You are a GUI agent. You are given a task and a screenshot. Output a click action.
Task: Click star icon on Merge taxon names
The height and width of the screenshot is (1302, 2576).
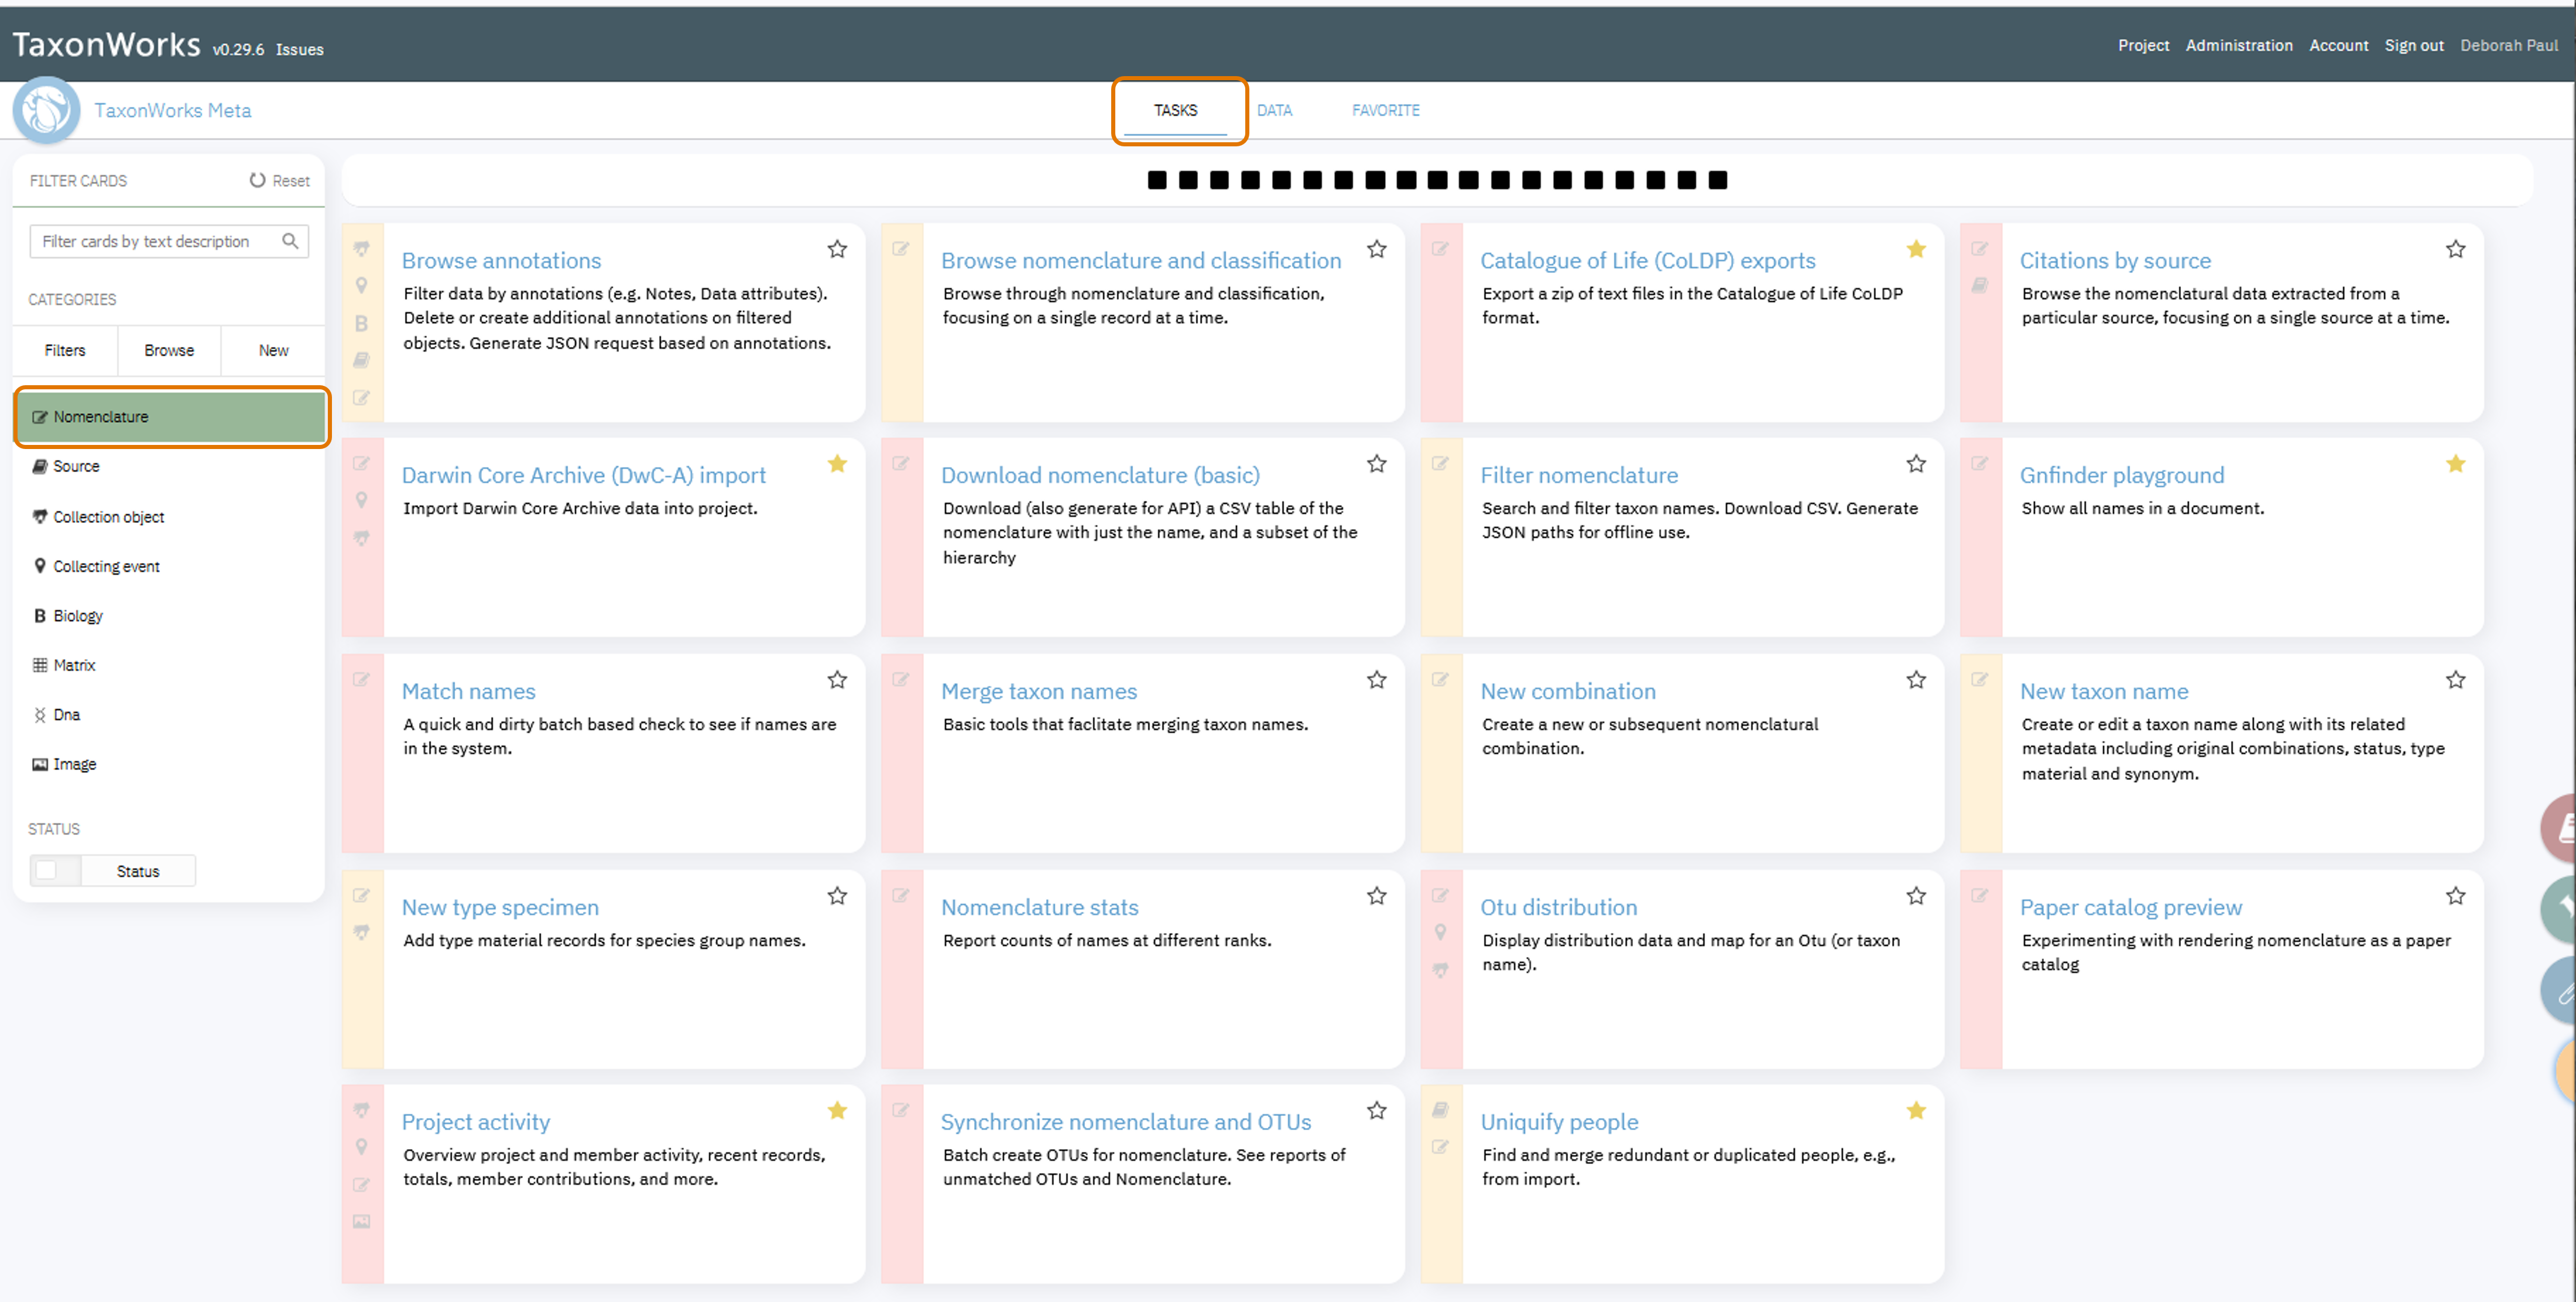(x=1377, y=679)
